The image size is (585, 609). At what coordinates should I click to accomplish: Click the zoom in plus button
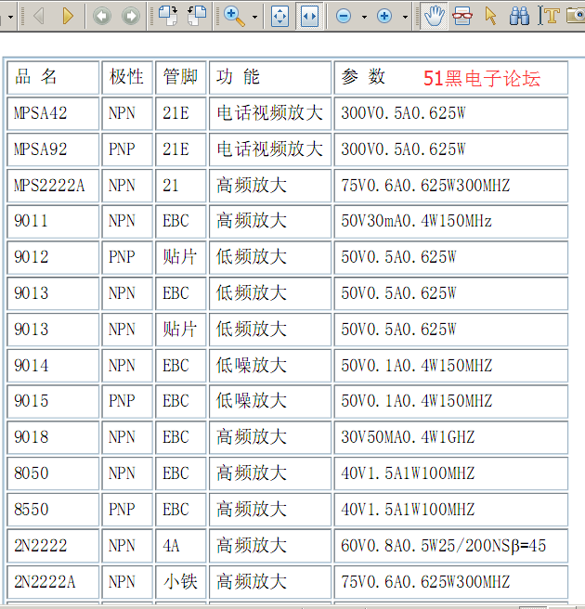(x=384, y=16)
